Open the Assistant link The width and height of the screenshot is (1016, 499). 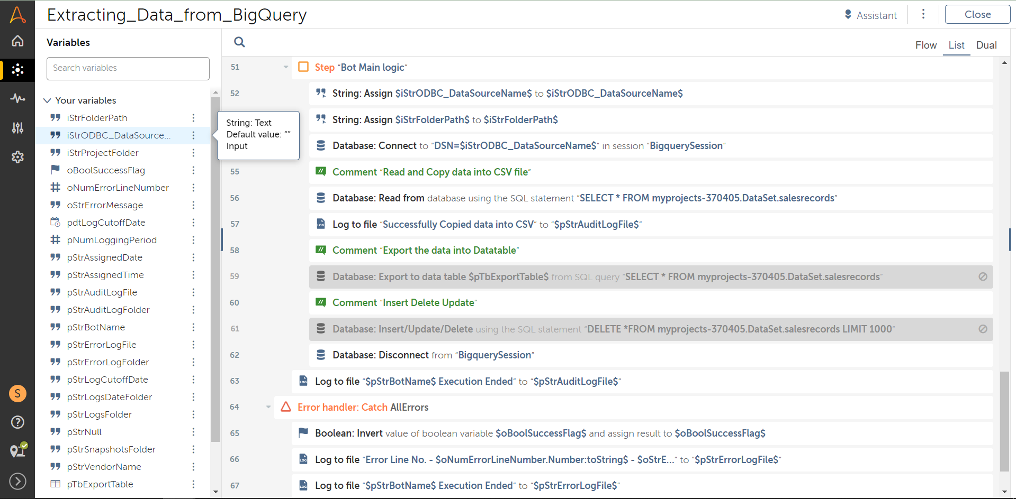[x=870, y=15]
